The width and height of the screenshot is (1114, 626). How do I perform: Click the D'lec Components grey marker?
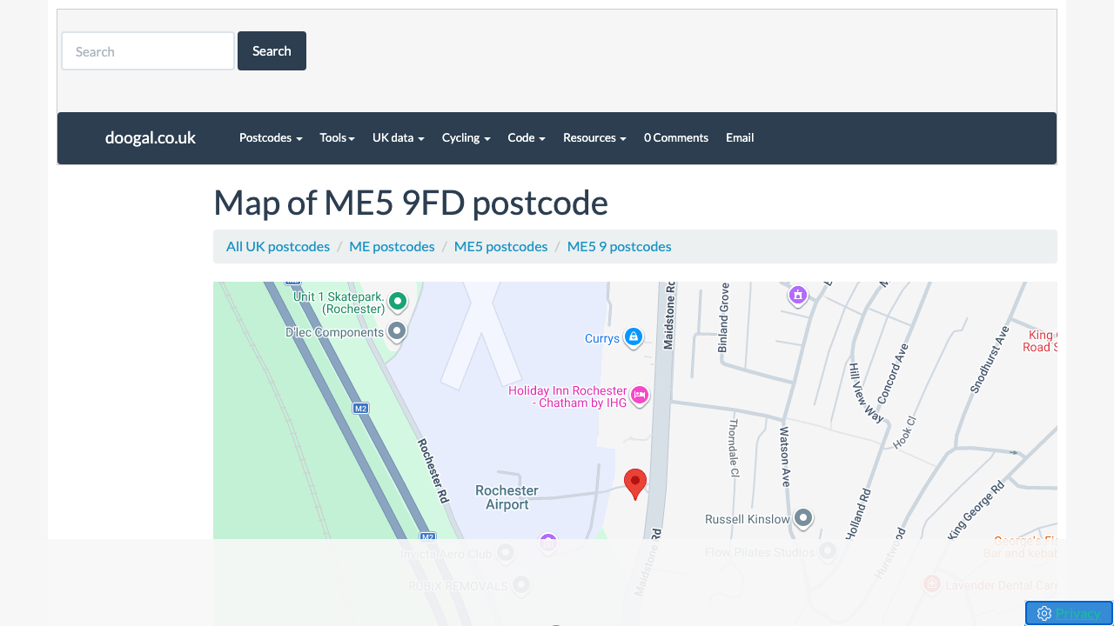pos(397,331)
